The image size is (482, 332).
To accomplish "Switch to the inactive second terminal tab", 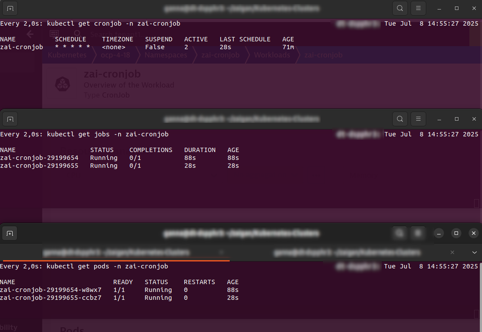I will [346, 252].
